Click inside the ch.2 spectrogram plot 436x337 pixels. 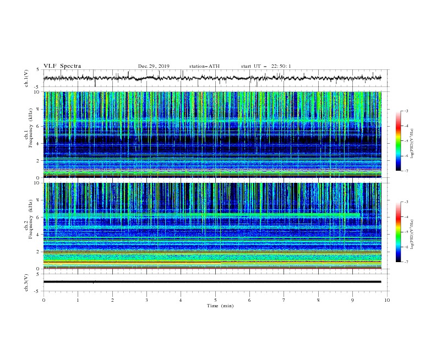click(212, 226)
